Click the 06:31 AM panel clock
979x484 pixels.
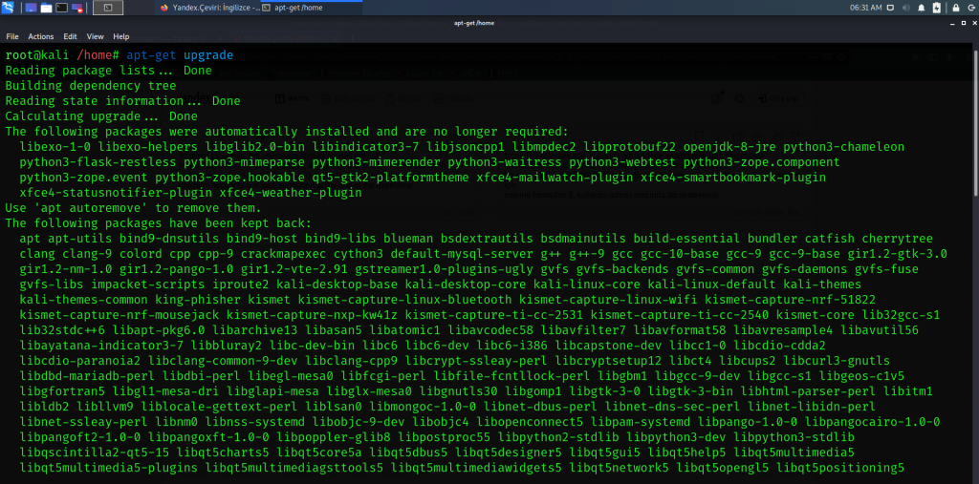point(865,7)
